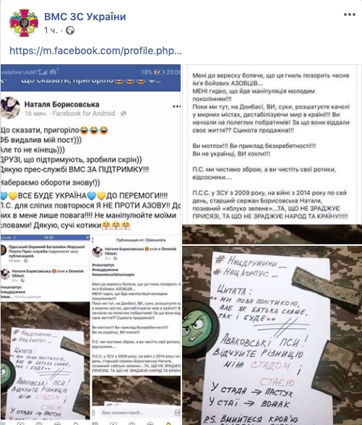The image size is (362, 425).
Task: Open the bottom-left screenshot from Одеський Окремий Батальйон
Action: [x=46, y=330]
